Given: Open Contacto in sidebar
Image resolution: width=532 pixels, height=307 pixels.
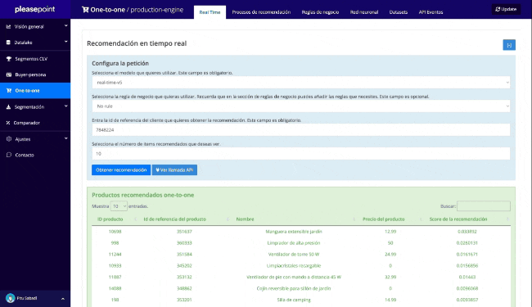Looking at the screenshot, I should pos(35,155).
